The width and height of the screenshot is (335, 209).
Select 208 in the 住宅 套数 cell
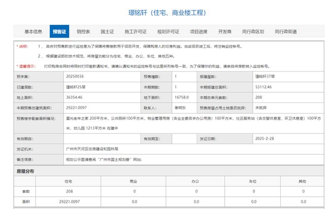pyautogui.click(x=70, y=191)
